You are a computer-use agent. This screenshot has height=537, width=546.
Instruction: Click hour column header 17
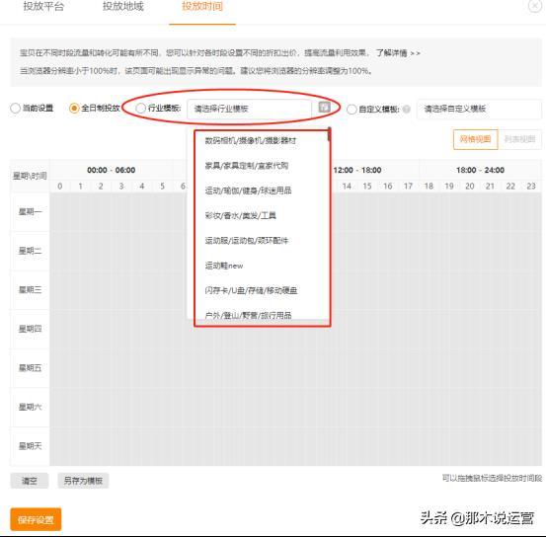click(x=408, y=187)
